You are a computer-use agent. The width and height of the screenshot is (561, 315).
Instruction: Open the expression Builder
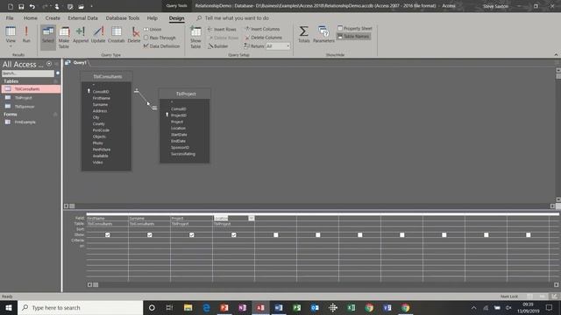point(218,46)
